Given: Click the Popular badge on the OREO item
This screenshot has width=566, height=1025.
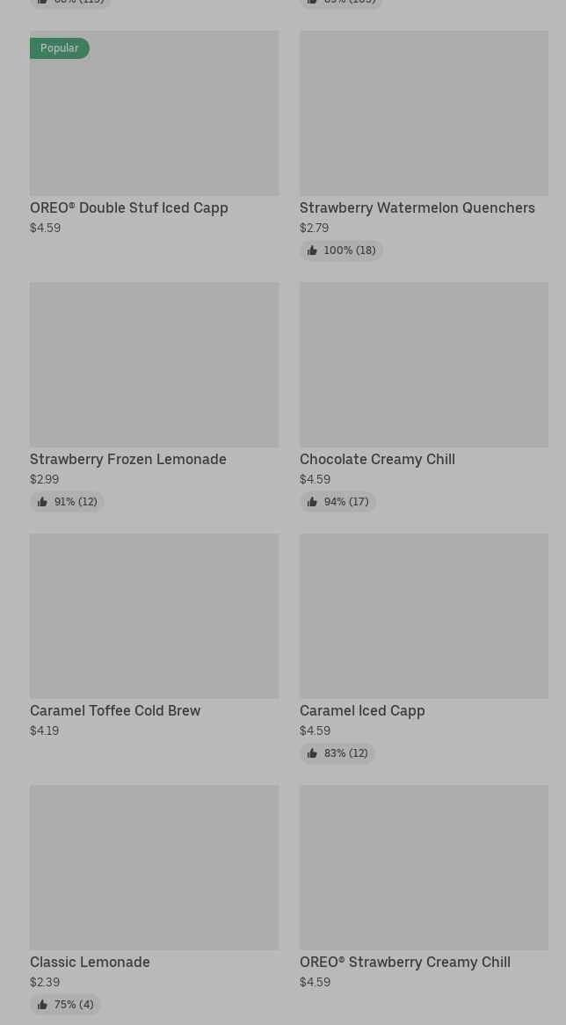Looking at the screenshot, I should point(59,48).
